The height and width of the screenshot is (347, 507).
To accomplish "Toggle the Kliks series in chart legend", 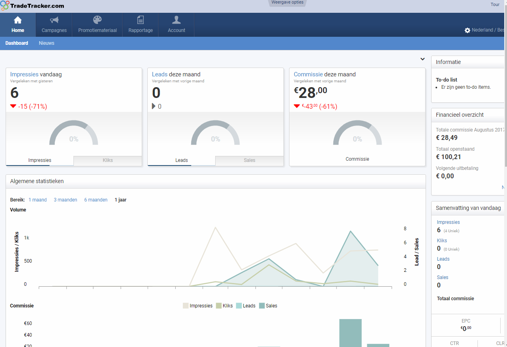I will coord(224,306).
